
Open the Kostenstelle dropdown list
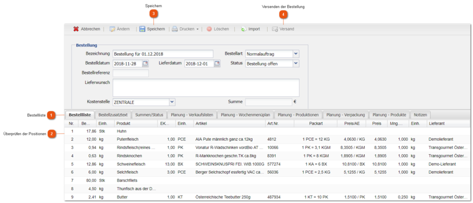(x=172, y=102)
